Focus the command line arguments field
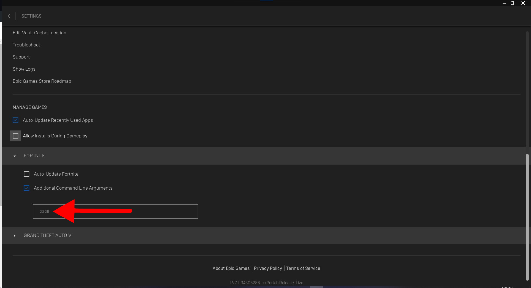The image size is (531, 288). (x=115, y=211)
